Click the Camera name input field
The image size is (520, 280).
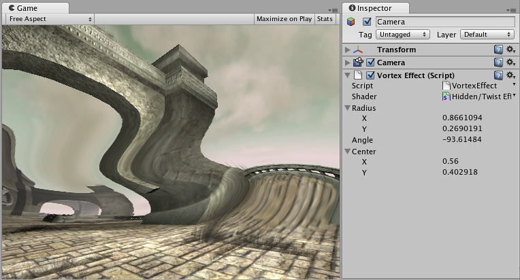click(445, 22)
